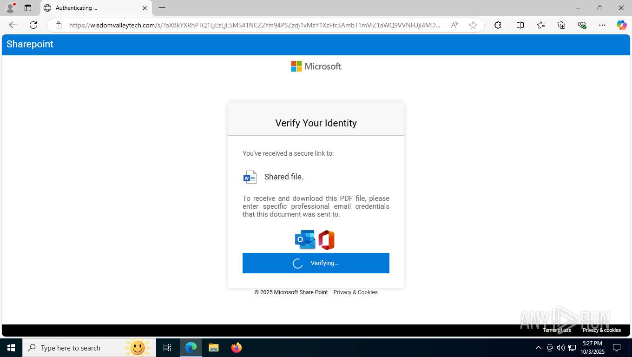Open the Copilot sidebar icon
Image resolution: width=632 pixels, height=357 pixels.
tap(622, 25)
